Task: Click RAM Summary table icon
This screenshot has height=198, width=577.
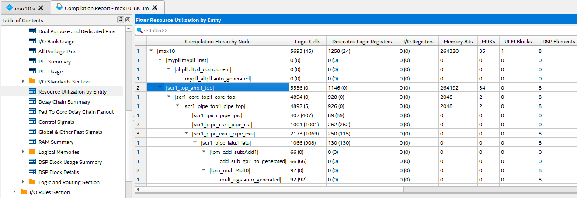Action: (32, 142)
